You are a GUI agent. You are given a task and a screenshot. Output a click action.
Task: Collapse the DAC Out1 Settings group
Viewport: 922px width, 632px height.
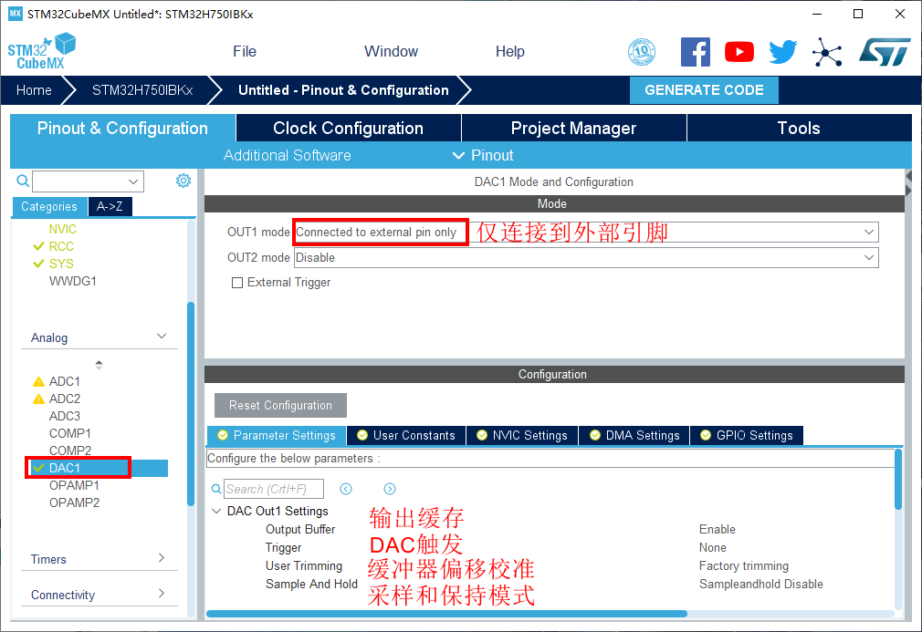216,512
